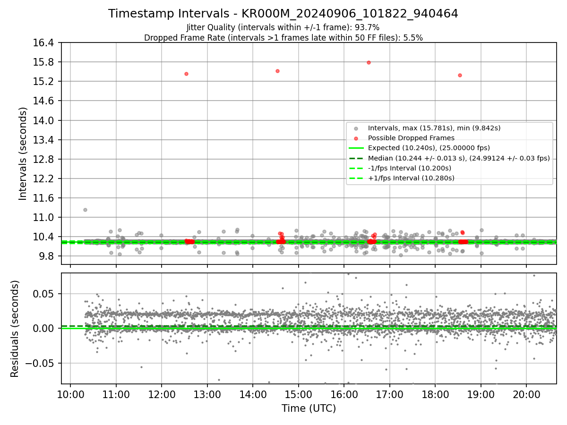Click legend entry 'Possible Dropped Frames'
The image size is (567, 425).
tap(411, 138)
